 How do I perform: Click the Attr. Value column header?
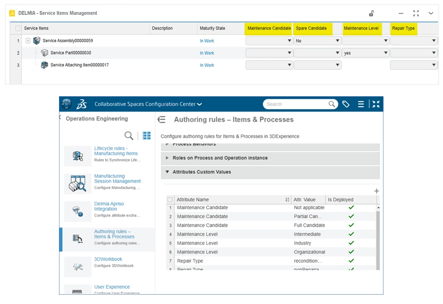tap(304, 199)
